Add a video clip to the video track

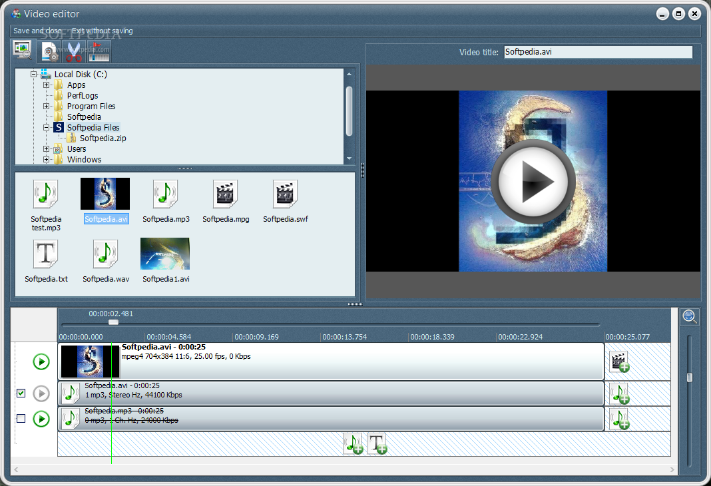click(x=619, y=362)
